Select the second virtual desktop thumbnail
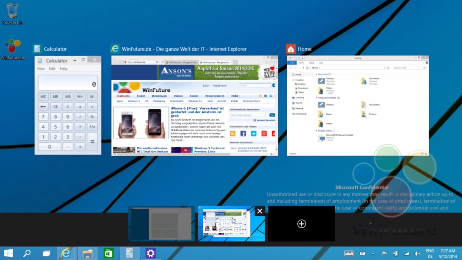Viewport: 462px width, 260px height. 231,224
